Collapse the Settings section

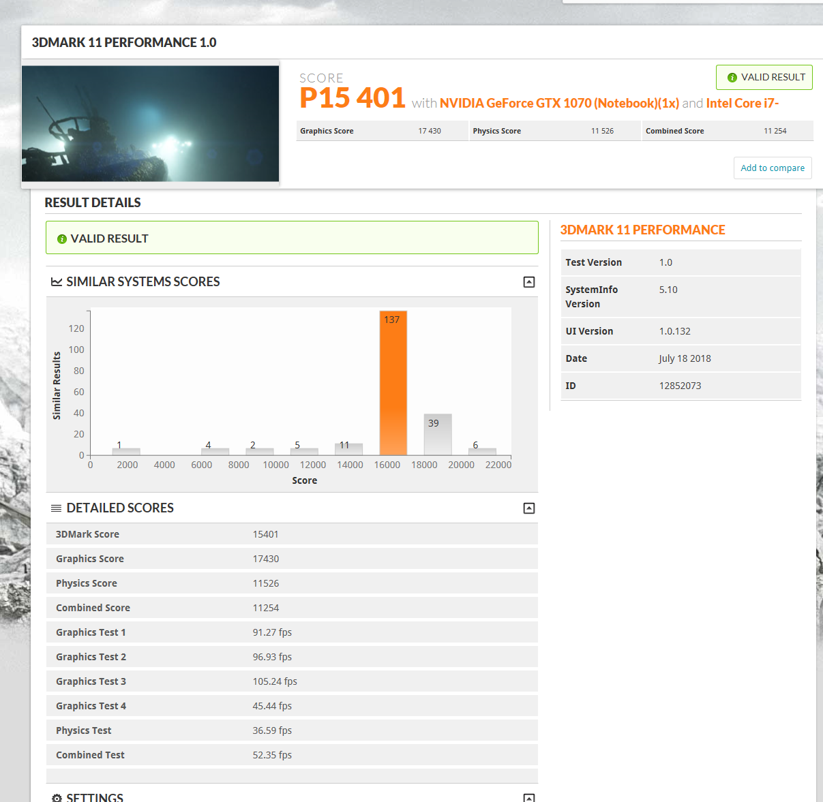pyautogui.click(x=529, y=798)
